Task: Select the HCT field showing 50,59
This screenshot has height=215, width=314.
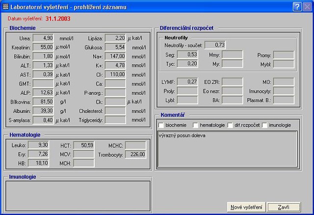Action: click(x=84, y=145)
